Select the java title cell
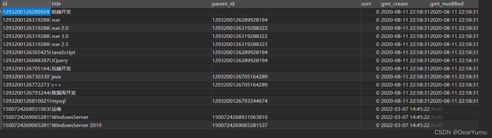This screenshot has width=492, height=138. (131, 77)
